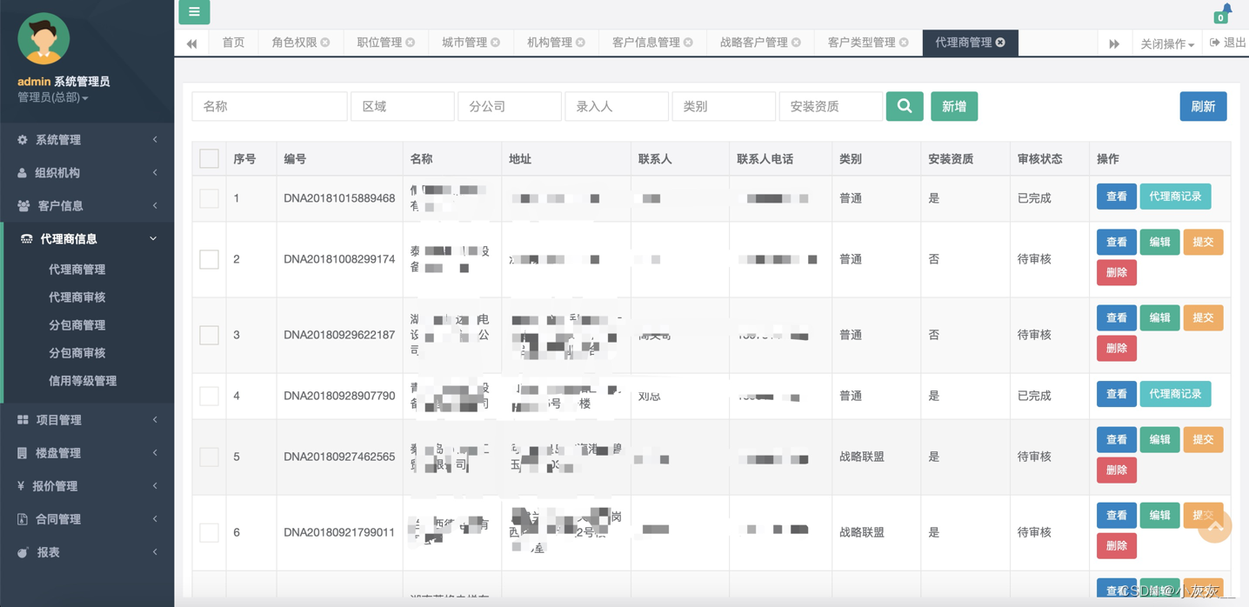
Task: Open 分包商管理 in sidebar
Action: click(77, 324)
